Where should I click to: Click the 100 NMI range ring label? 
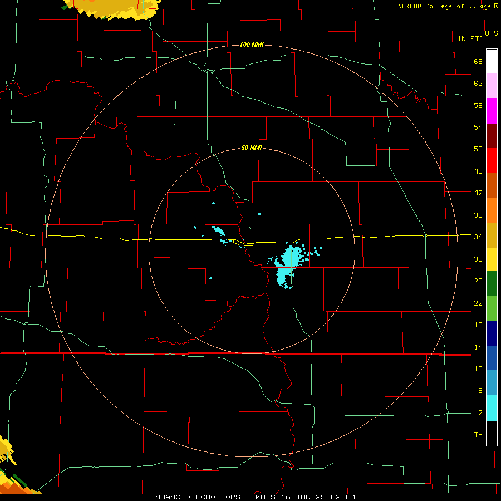(252, 45)
